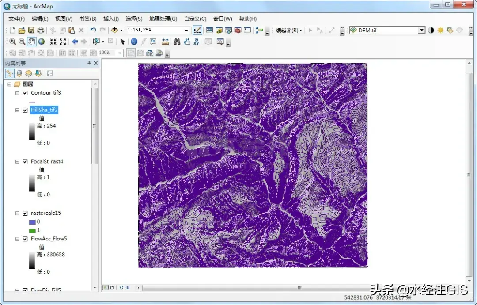Open the Go To XY tool
The height and width of the screenshot is (305, 477).
(196, 42)
